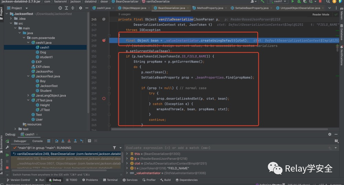
Task: Click the Run with Coverage icon
Action: (x=305, y=1)
